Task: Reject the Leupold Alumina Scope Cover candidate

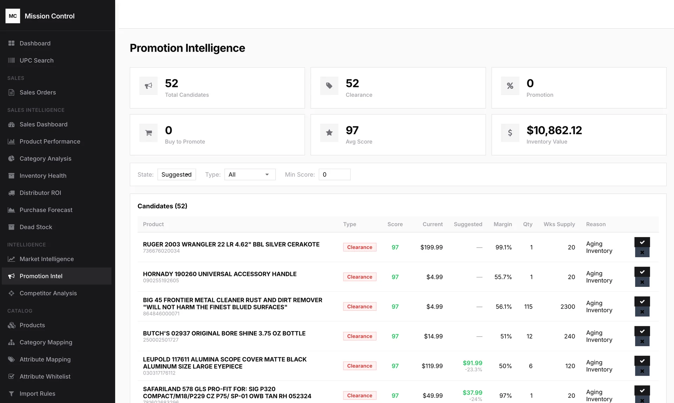Action: (642, 371)
